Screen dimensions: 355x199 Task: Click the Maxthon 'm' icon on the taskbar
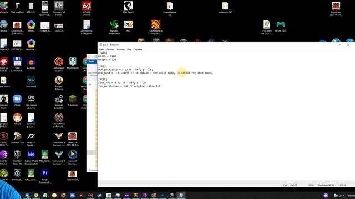click(x=72, y=195)
